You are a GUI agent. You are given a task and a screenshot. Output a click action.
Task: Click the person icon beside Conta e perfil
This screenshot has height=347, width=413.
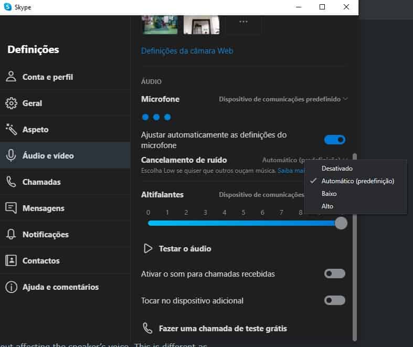11,77
